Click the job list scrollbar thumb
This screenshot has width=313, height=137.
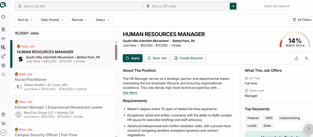click(x=116, y=52)
